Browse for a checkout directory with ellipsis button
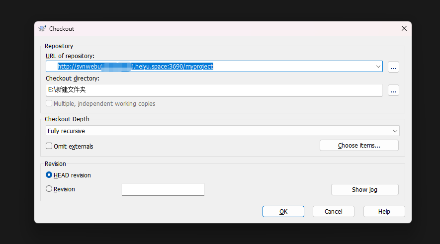The width and height of the screenshot is (440, 244). tap(393, 90)
